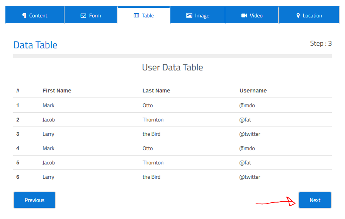This screenshot has height=219, width=345.
Task: Click @mdo in row 1
Action: (247, 105)
